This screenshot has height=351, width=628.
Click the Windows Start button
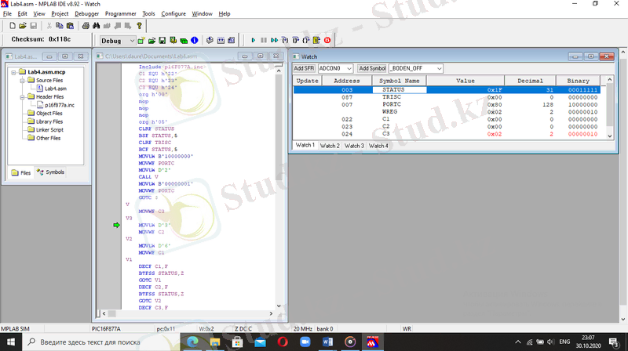pos(9,342)
